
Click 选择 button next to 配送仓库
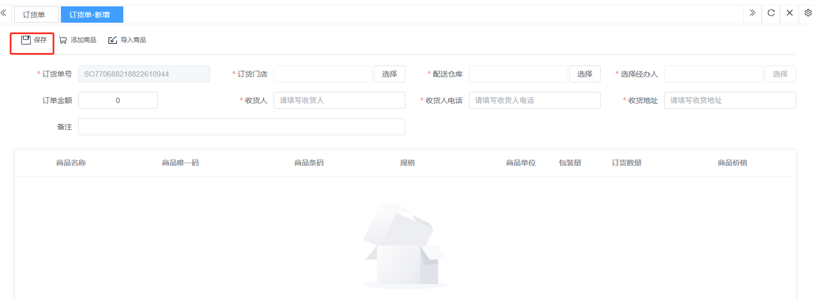(x=584, y=74)
